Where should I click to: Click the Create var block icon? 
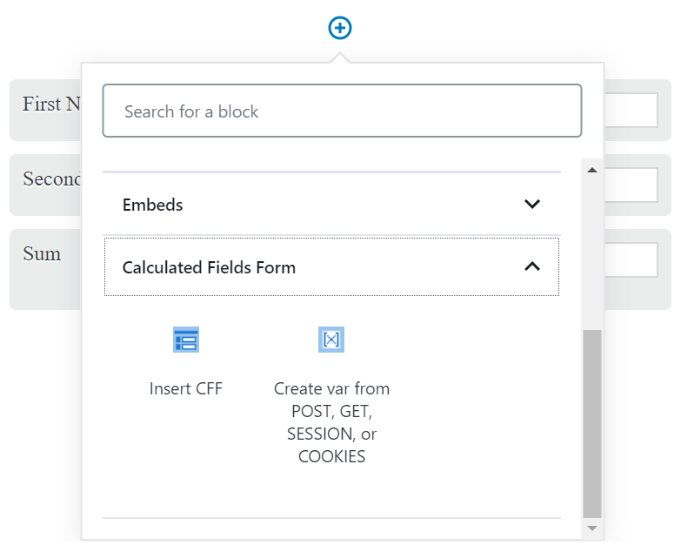coord(331,340)
